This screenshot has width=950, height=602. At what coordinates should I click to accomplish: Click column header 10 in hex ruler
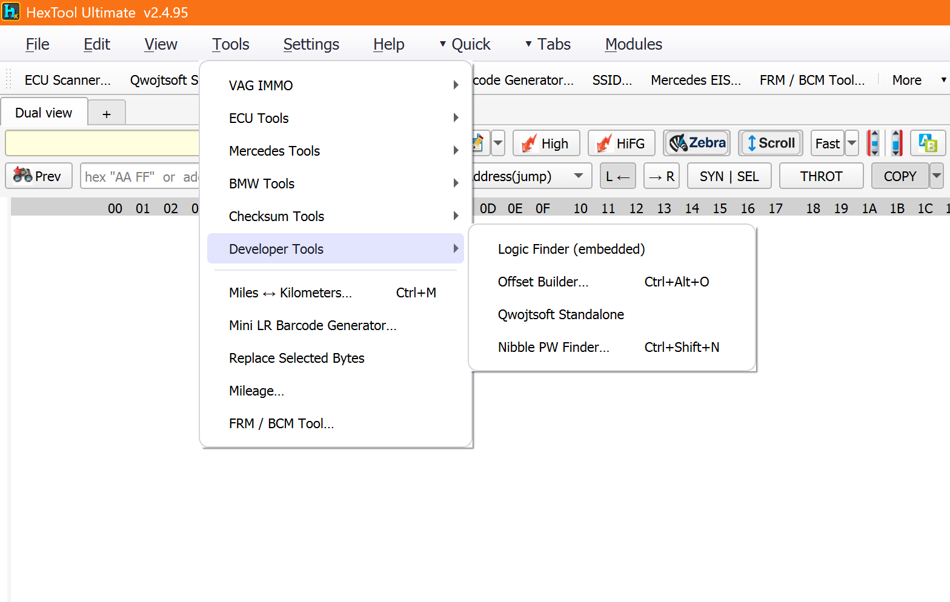click(580, 208)
